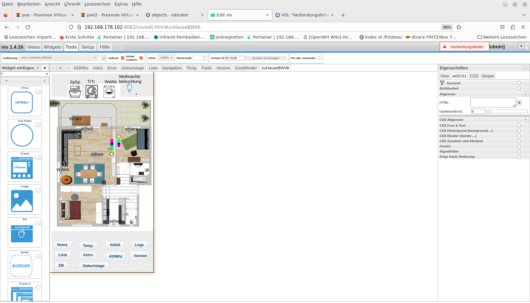Click the widget tag filter icon

[45, 68]
